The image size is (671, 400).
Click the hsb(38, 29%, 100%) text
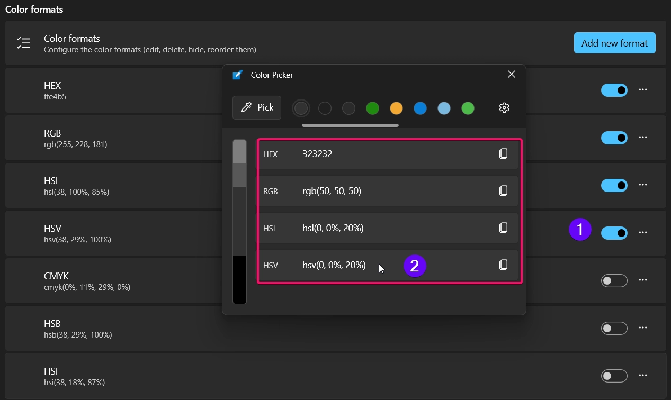[x=78, y=334]
